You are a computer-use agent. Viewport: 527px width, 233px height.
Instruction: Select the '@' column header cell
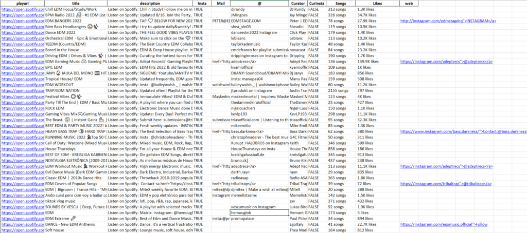259,3
